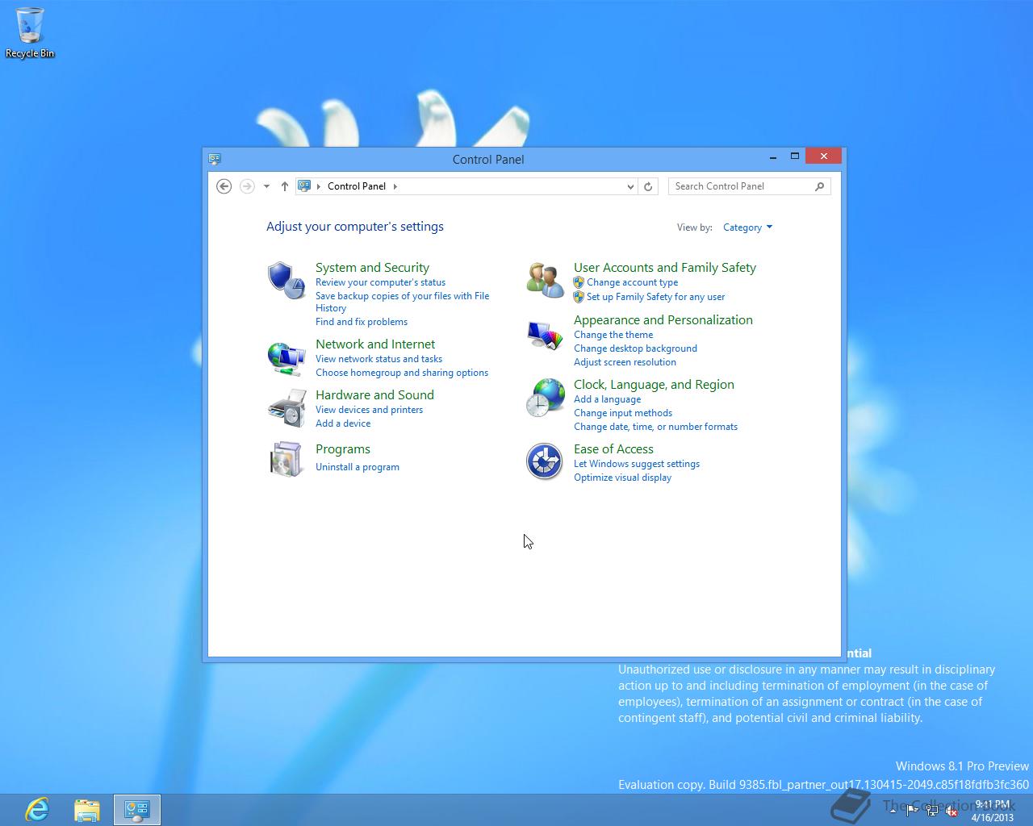This screenshot has width=1033, height=826.
Task: Click Change the theme
Action: coord(613,335)
